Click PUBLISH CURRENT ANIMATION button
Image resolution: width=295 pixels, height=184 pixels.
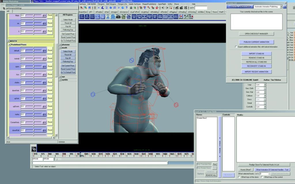(x=256, y=42)
